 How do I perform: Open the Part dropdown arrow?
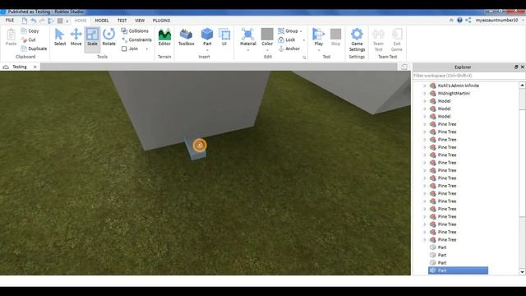[207, 50]
